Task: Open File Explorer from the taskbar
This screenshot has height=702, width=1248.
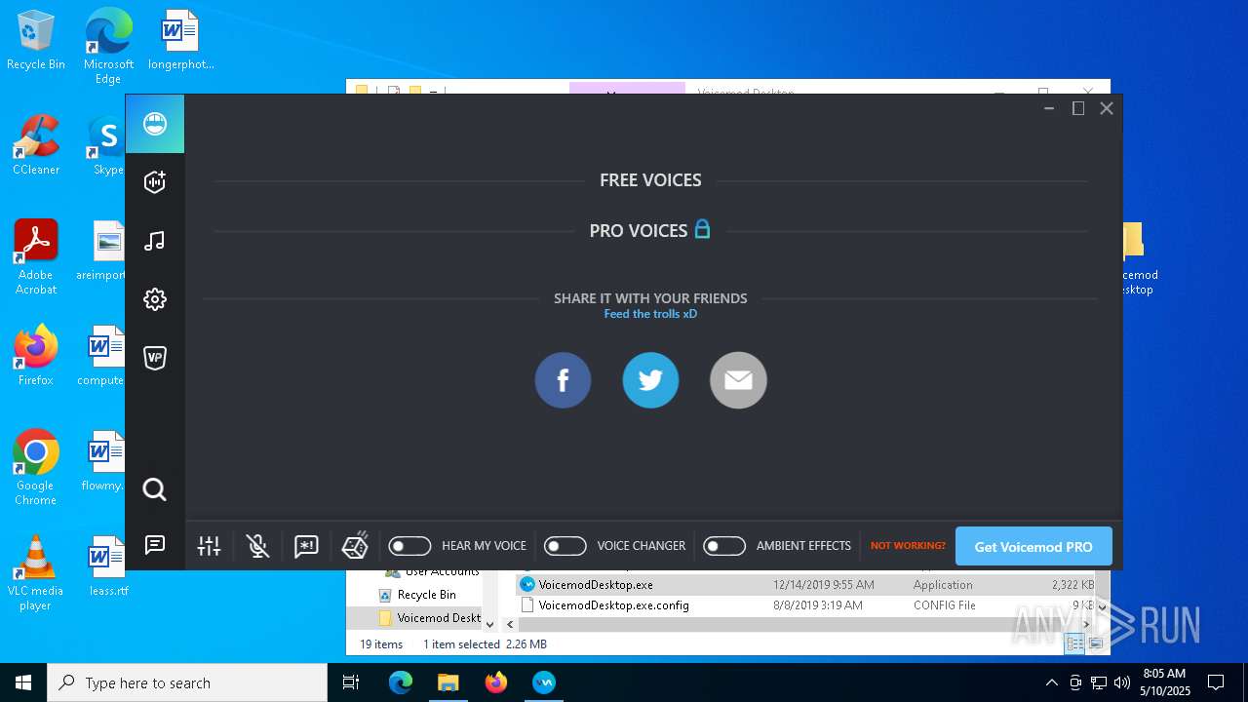Action: coord(448,682)
